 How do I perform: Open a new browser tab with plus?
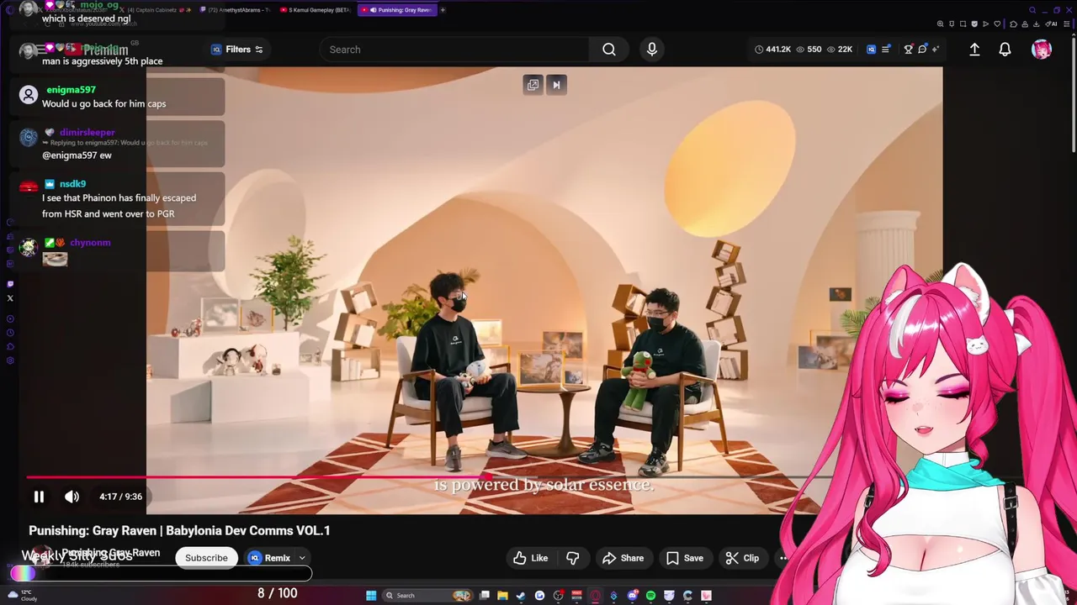click(443, 10)
